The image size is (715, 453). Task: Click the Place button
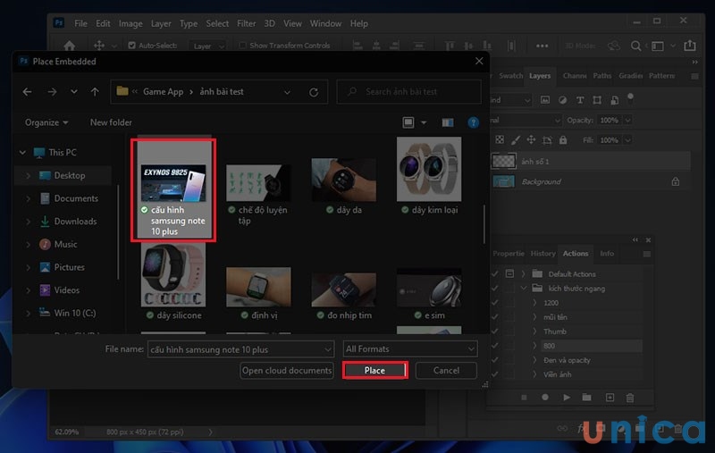[x=375, y=371]
